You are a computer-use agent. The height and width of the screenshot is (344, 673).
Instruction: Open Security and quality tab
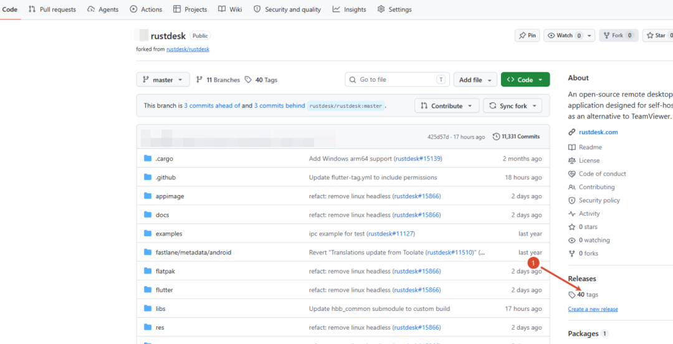coord(287,9)
